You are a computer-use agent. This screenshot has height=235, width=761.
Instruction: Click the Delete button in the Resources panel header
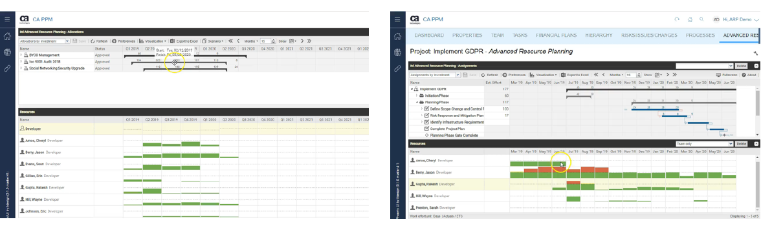click(742, 144)
